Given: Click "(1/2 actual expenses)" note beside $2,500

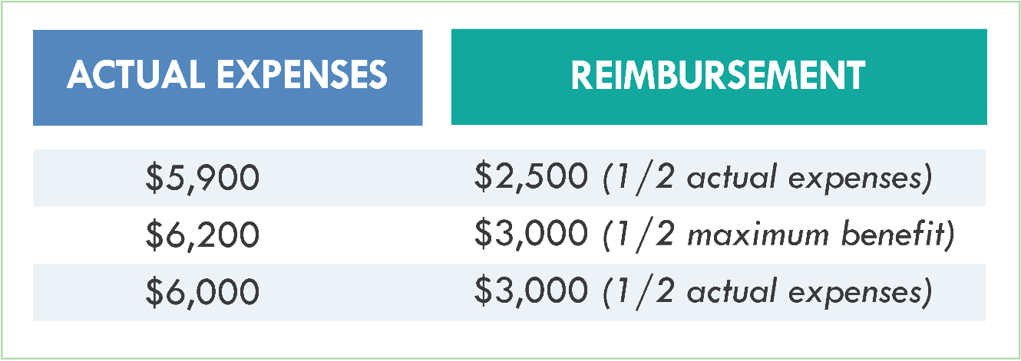Looking at the screenshot, I should tap(767, 178).
